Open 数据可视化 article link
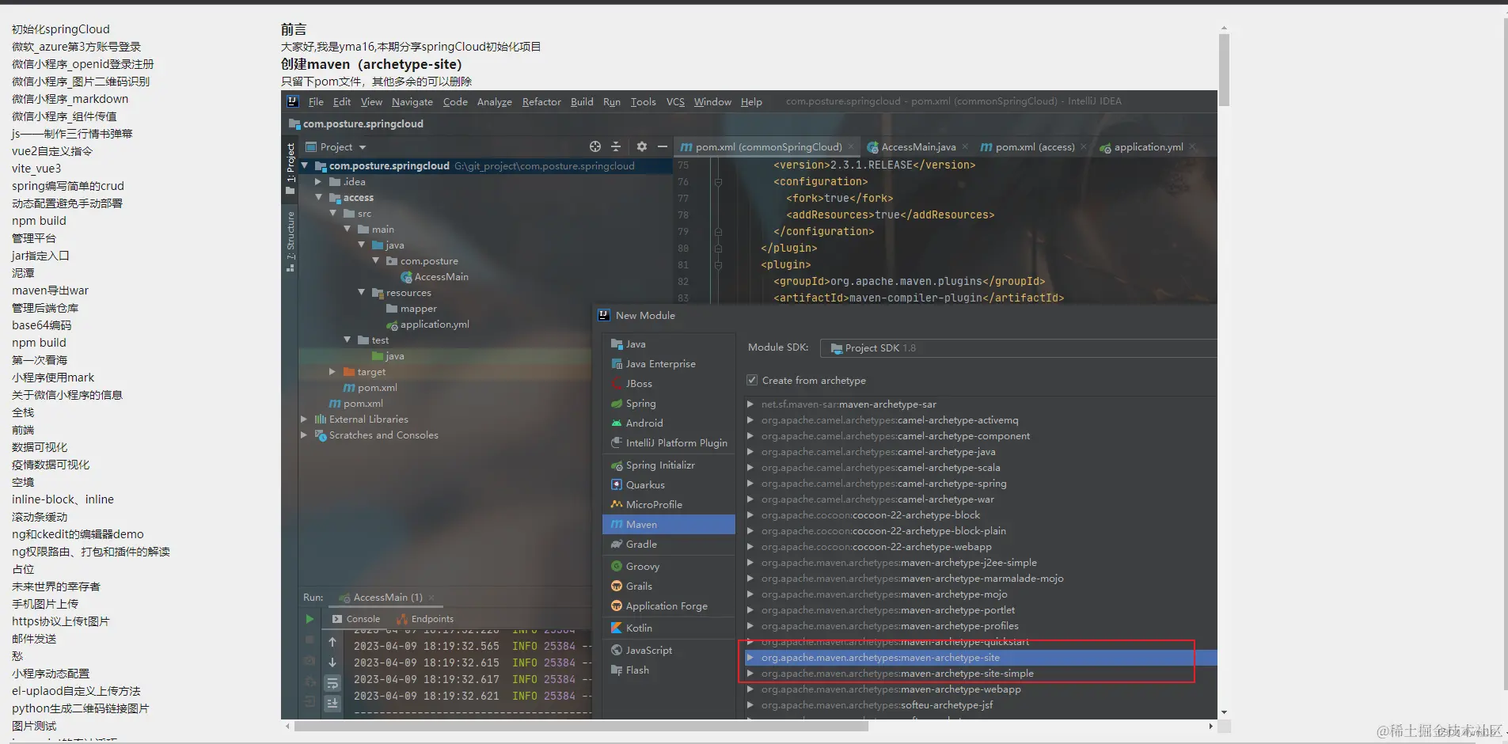 pyautogui.click(x=40, y=447)
